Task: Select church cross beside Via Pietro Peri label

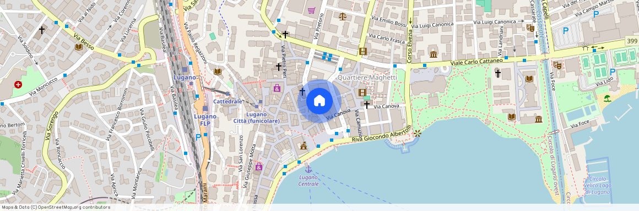Action: [279, 66]
